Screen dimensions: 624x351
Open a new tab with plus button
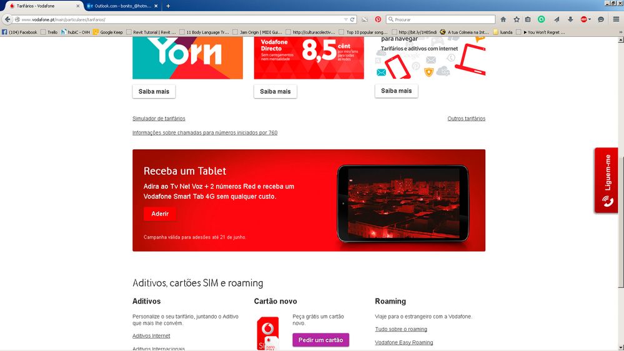tap(168, 6)
